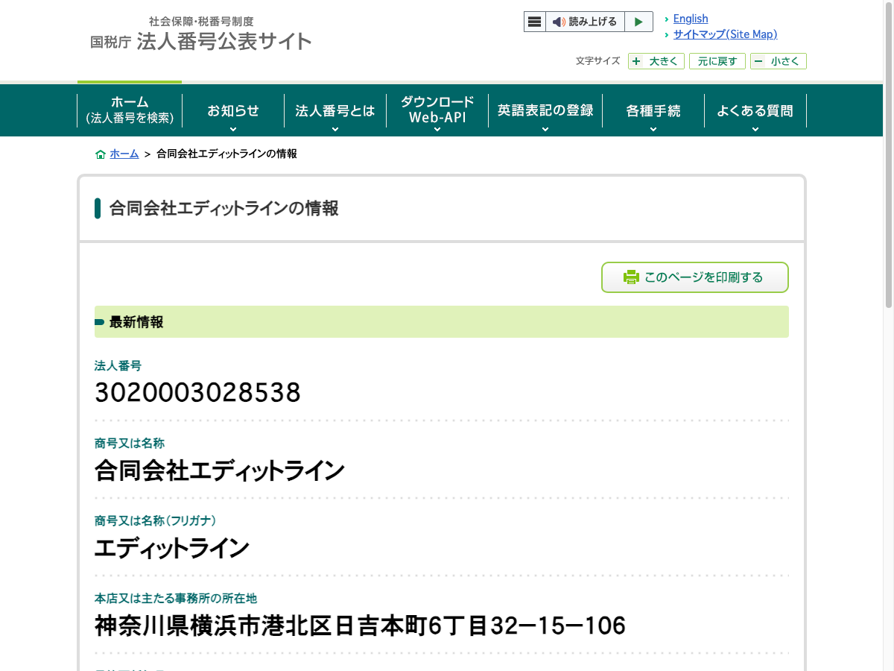894x671 pixels.
Task: Click the company name 合同会社エディットライン value
Action: point(220,471)
